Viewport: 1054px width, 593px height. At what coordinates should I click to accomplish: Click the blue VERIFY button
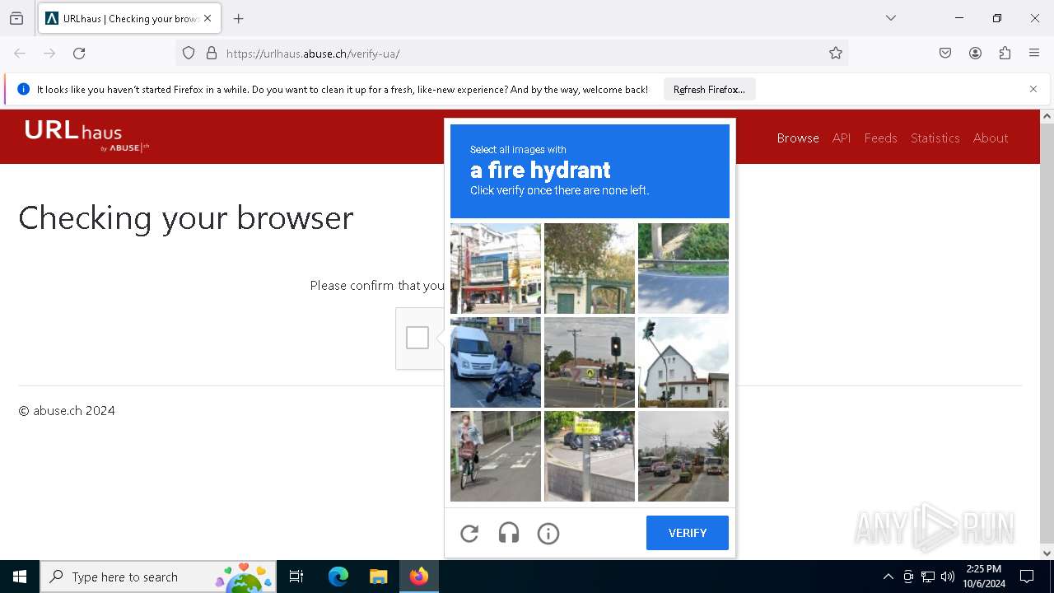pyautogui.click(x=688, y=533)
